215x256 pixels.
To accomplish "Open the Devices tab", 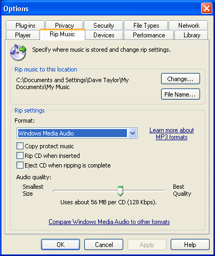I will tap(104, 35).
